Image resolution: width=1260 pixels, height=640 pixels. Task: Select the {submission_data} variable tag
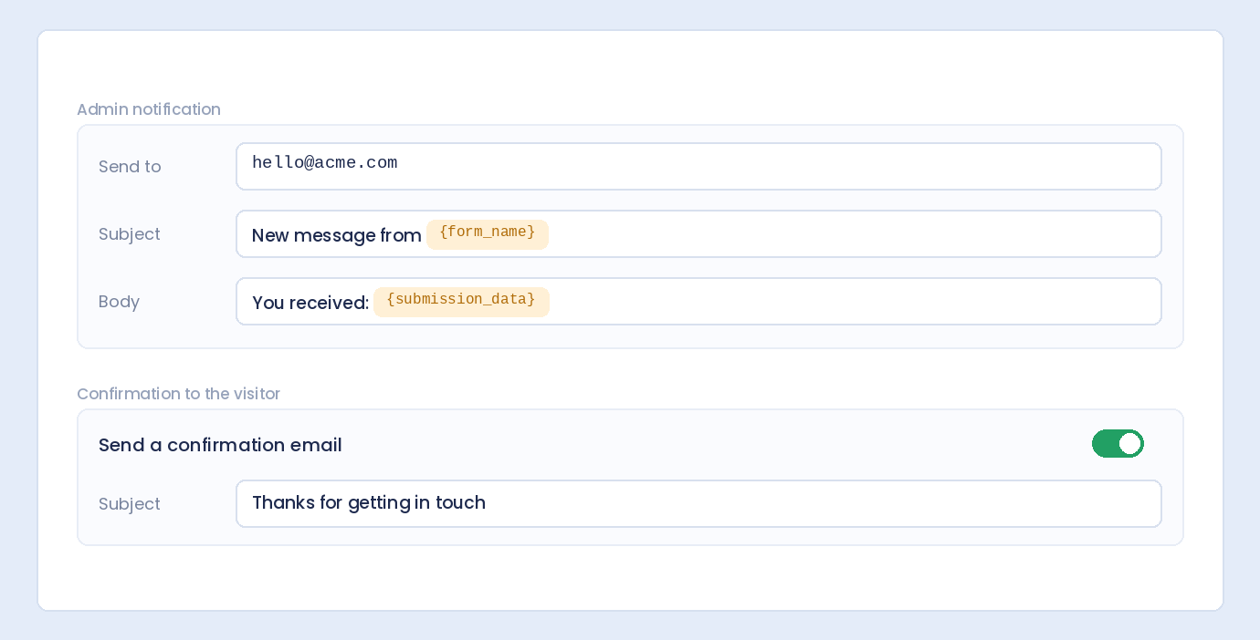(x=461, y=301)
